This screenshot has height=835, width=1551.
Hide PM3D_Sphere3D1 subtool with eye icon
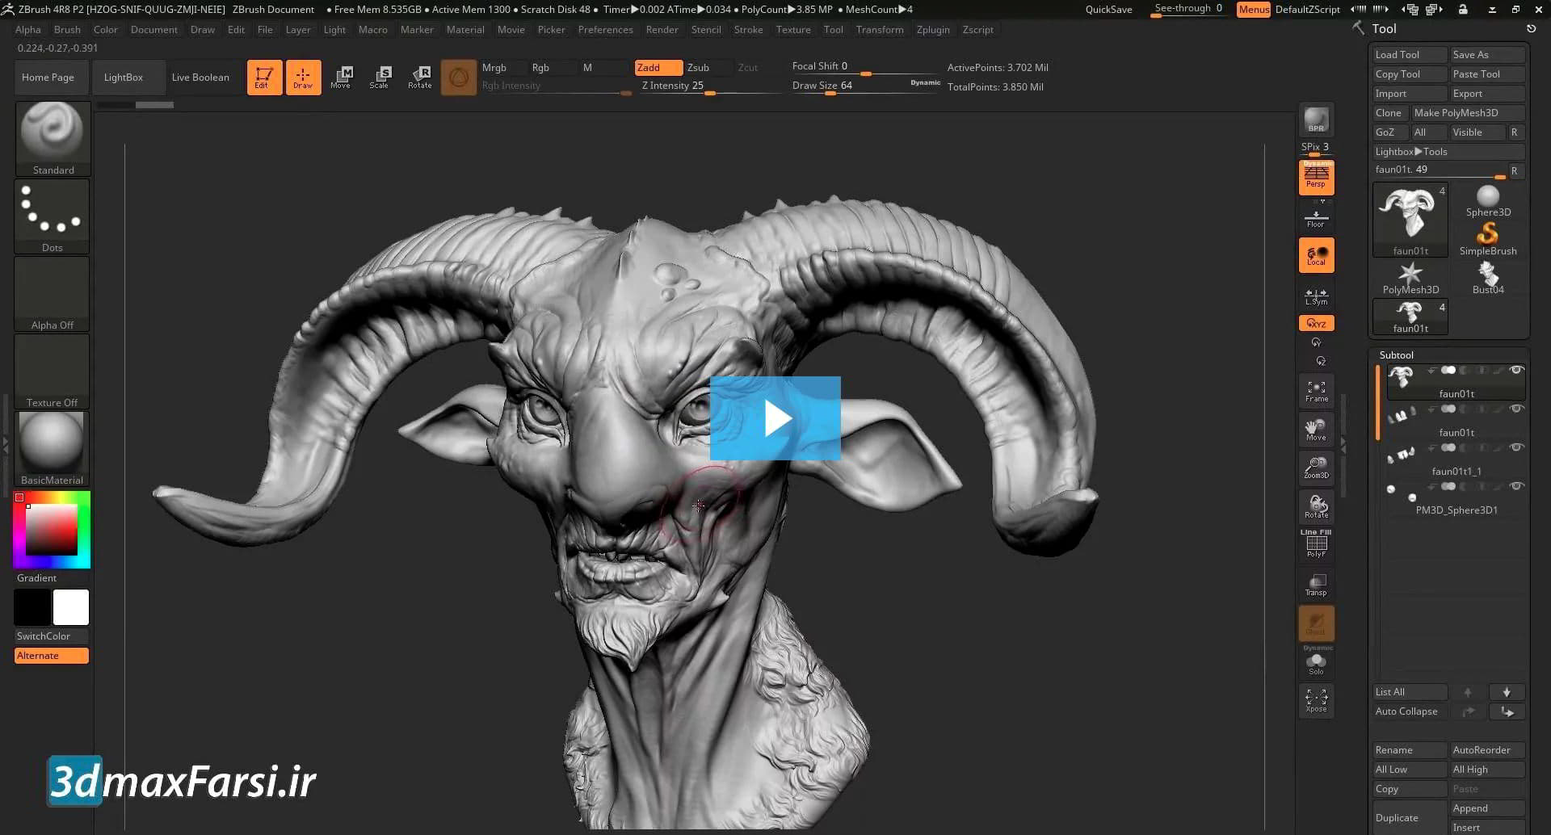1516,486
